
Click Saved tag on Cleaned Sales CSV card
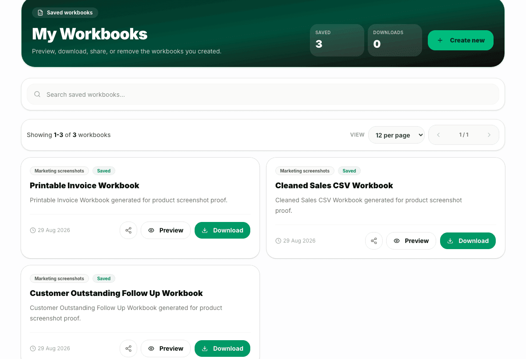pyautogui.click(x=349, y=171)
